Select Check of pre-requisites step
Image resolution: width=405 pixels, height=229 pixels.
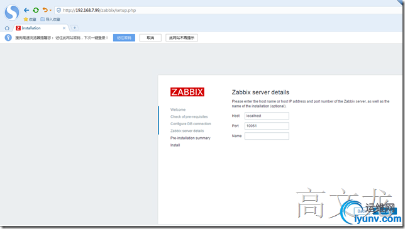pyautogui.click(x=189, y=117)
